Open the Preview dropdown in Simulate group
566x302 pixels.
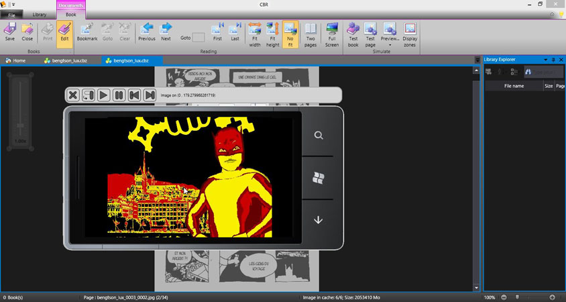390,35
